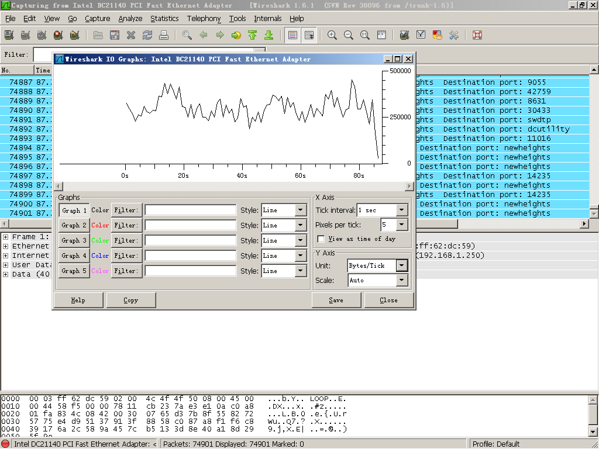Go forward in packet history
Image resolution: width=599 pixels, height=449 pixels.
[x=220, y=35]
